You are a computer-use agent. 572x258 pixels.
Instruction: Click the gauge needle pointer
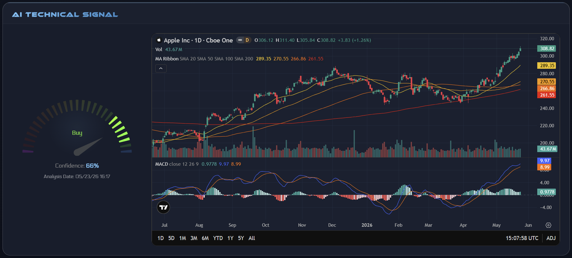click(88, 146)
